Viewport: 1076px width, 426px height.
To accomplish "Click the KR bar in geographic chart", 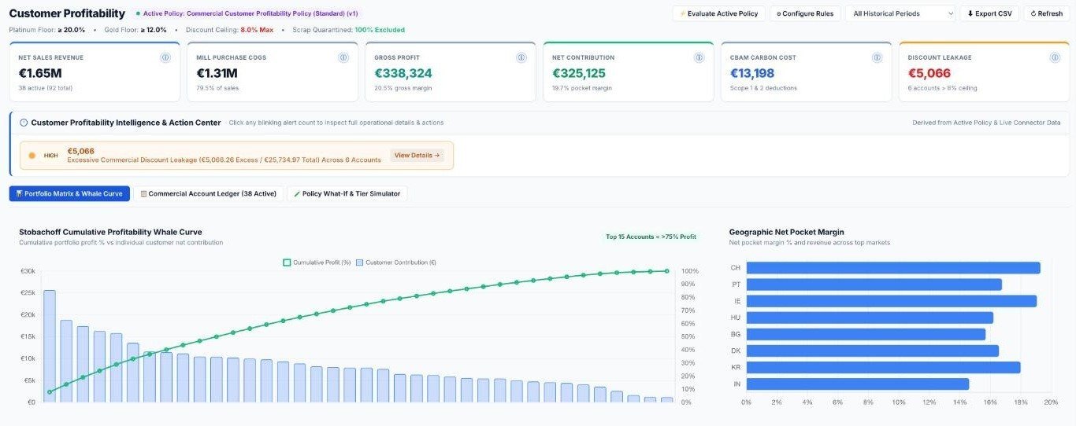I will coord(884,367).
